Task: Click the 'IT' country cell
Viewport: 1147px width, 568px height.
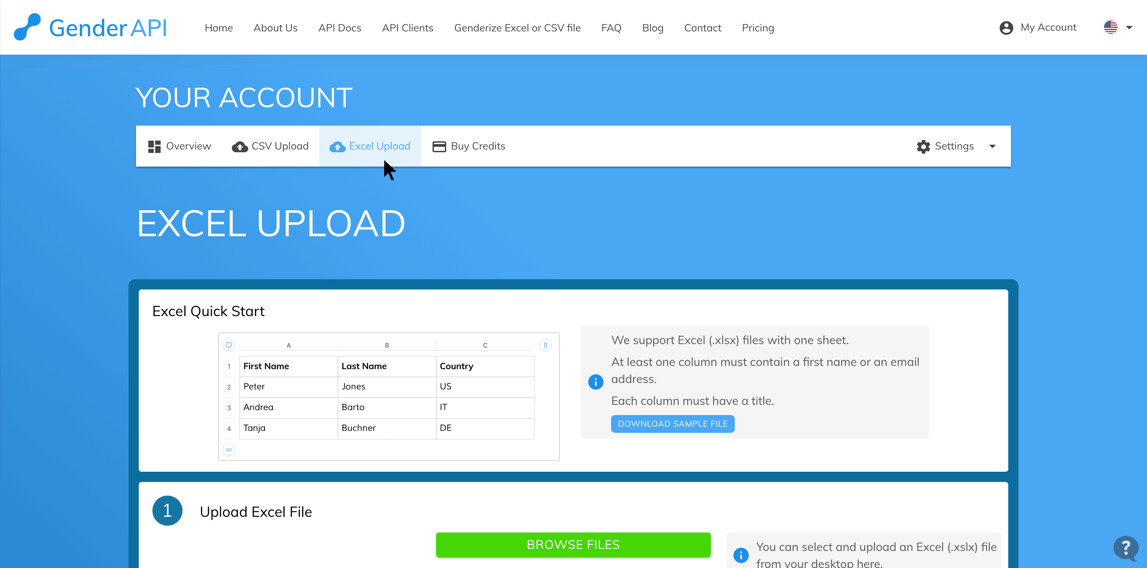Action: click(x=485, y=408)
